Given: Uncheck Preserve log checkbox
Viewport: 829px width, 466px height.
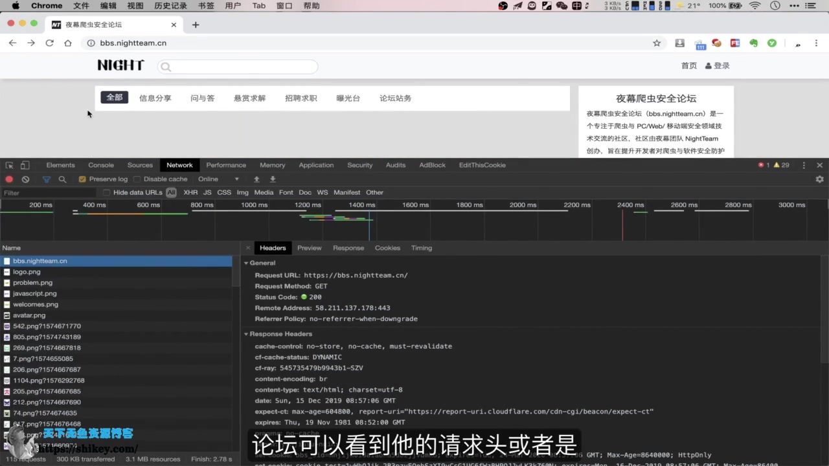Looking at the screenshot, I should [x=82, y=179].
